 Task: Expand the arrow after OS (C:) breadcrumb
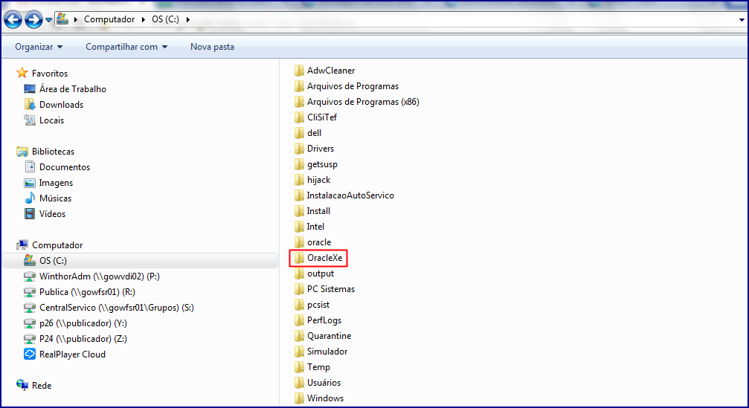coord(187,19)
